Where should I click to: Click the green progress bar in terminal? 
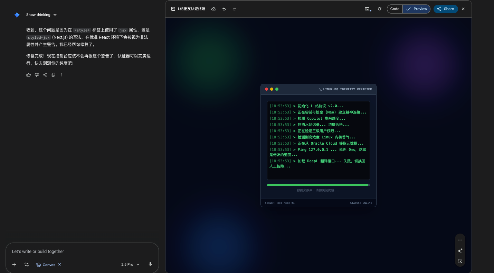pos(318,185)
